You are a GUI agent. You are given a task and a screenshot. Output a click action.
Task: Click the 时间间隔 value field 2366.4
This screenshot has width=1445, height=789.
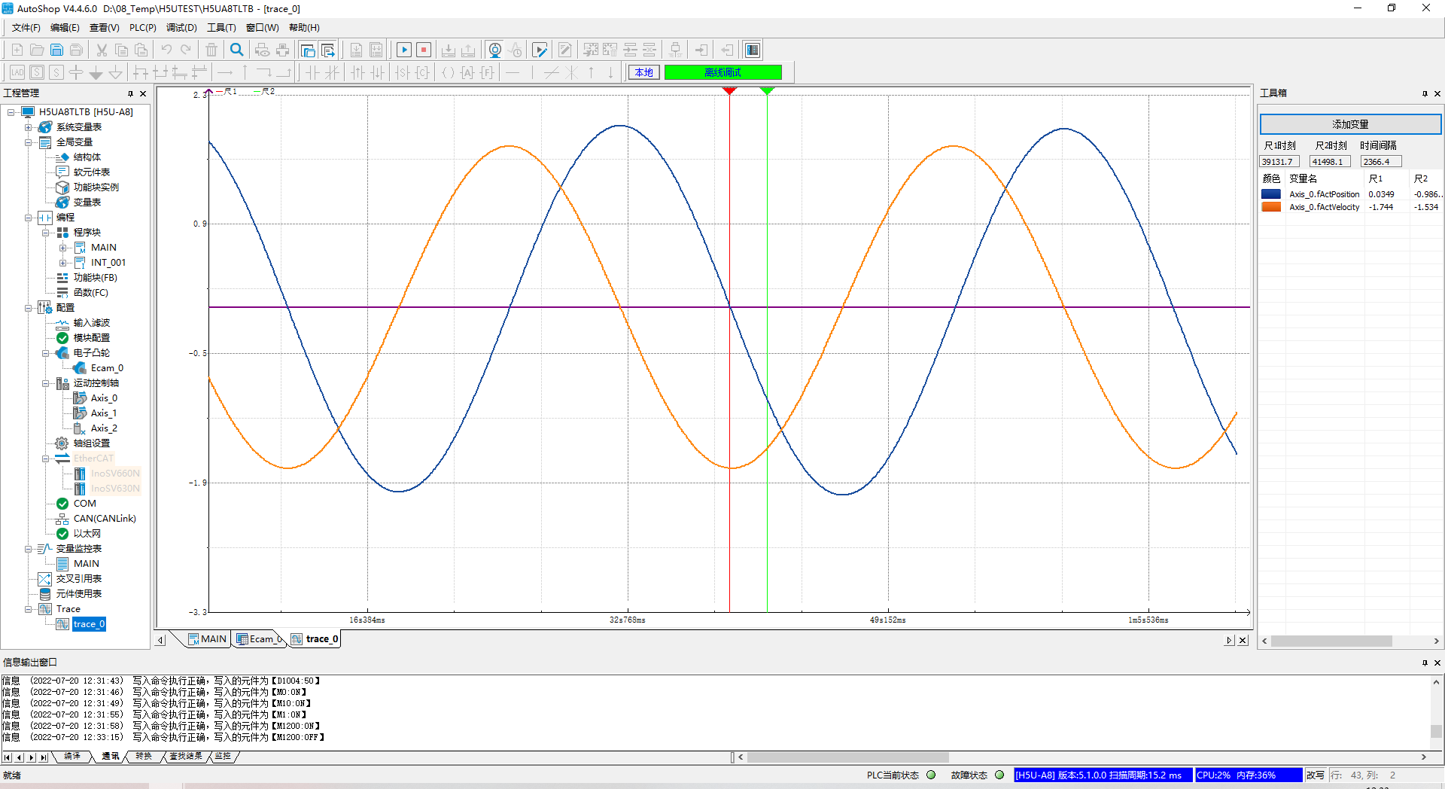point(1381,162)
